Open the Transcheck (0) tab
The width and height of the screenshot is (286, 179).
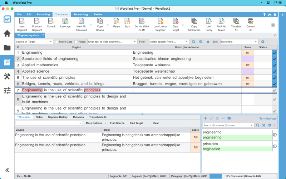point(98,117)
